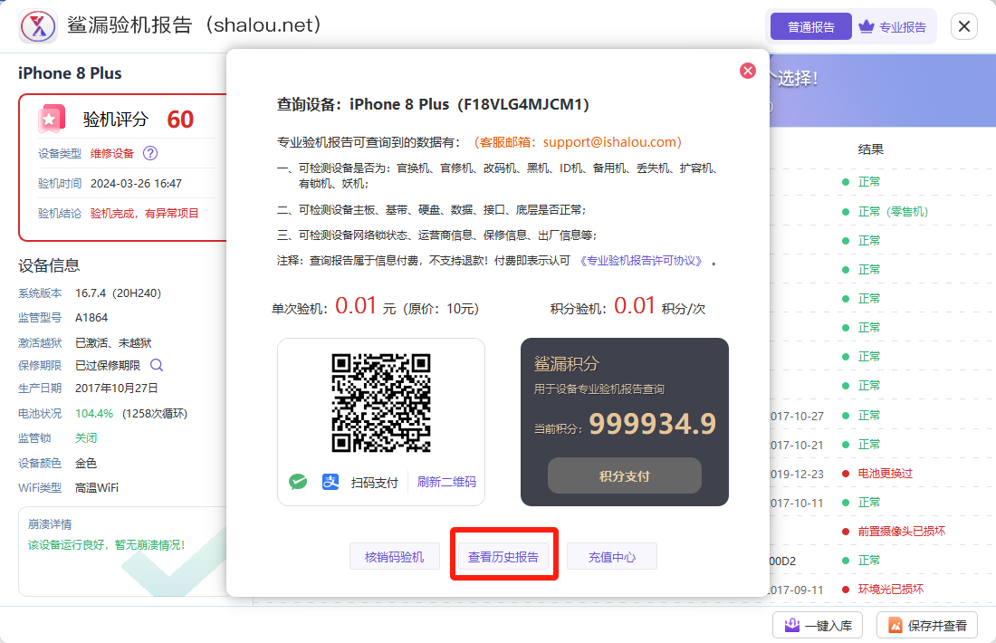Image resolution: width=996 pixels, height=643 pixels.
Task: Click the battery health 104.4% value
Action: (94, 414)
